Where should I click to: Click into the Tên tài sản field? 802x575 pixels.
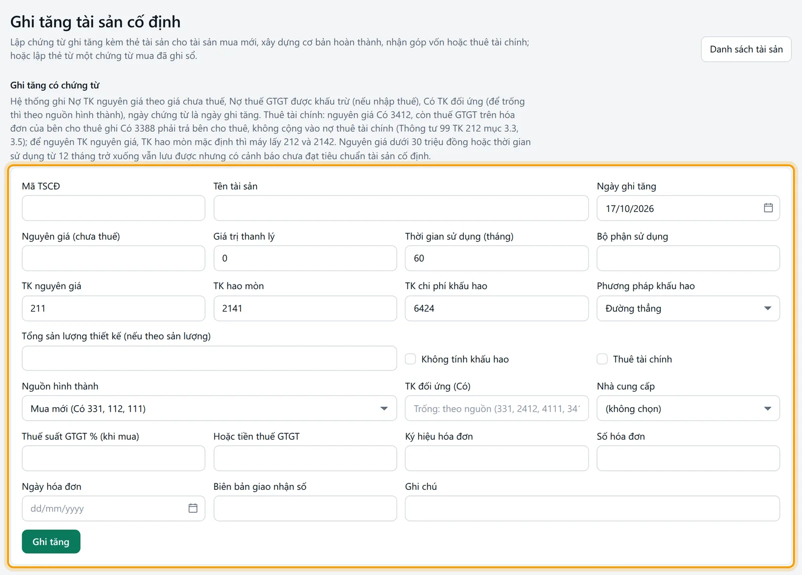click(401, 208)
